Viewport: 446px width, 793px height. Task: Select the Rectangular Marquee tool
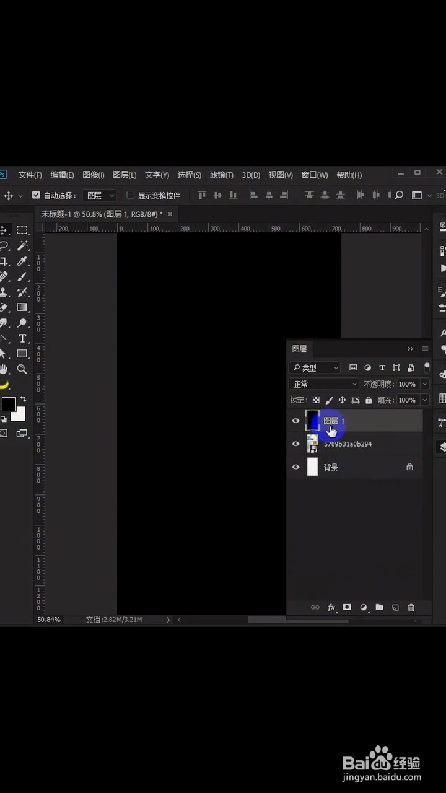pyautogui.click(x=22, y=230)
